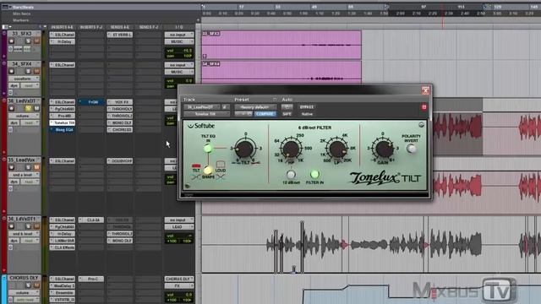Mute the 36_LedVxDT track
This screenshot has width=541, height=304.
pyautogui.click(x=36, y=108)
